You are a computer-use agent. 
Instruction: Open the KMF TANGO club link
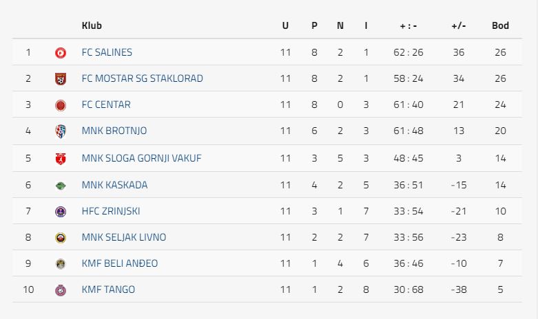pos(108,289)
